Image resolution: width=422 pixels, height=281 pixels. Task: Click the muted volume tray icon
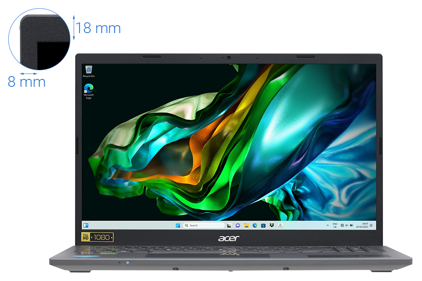[347, 225]
